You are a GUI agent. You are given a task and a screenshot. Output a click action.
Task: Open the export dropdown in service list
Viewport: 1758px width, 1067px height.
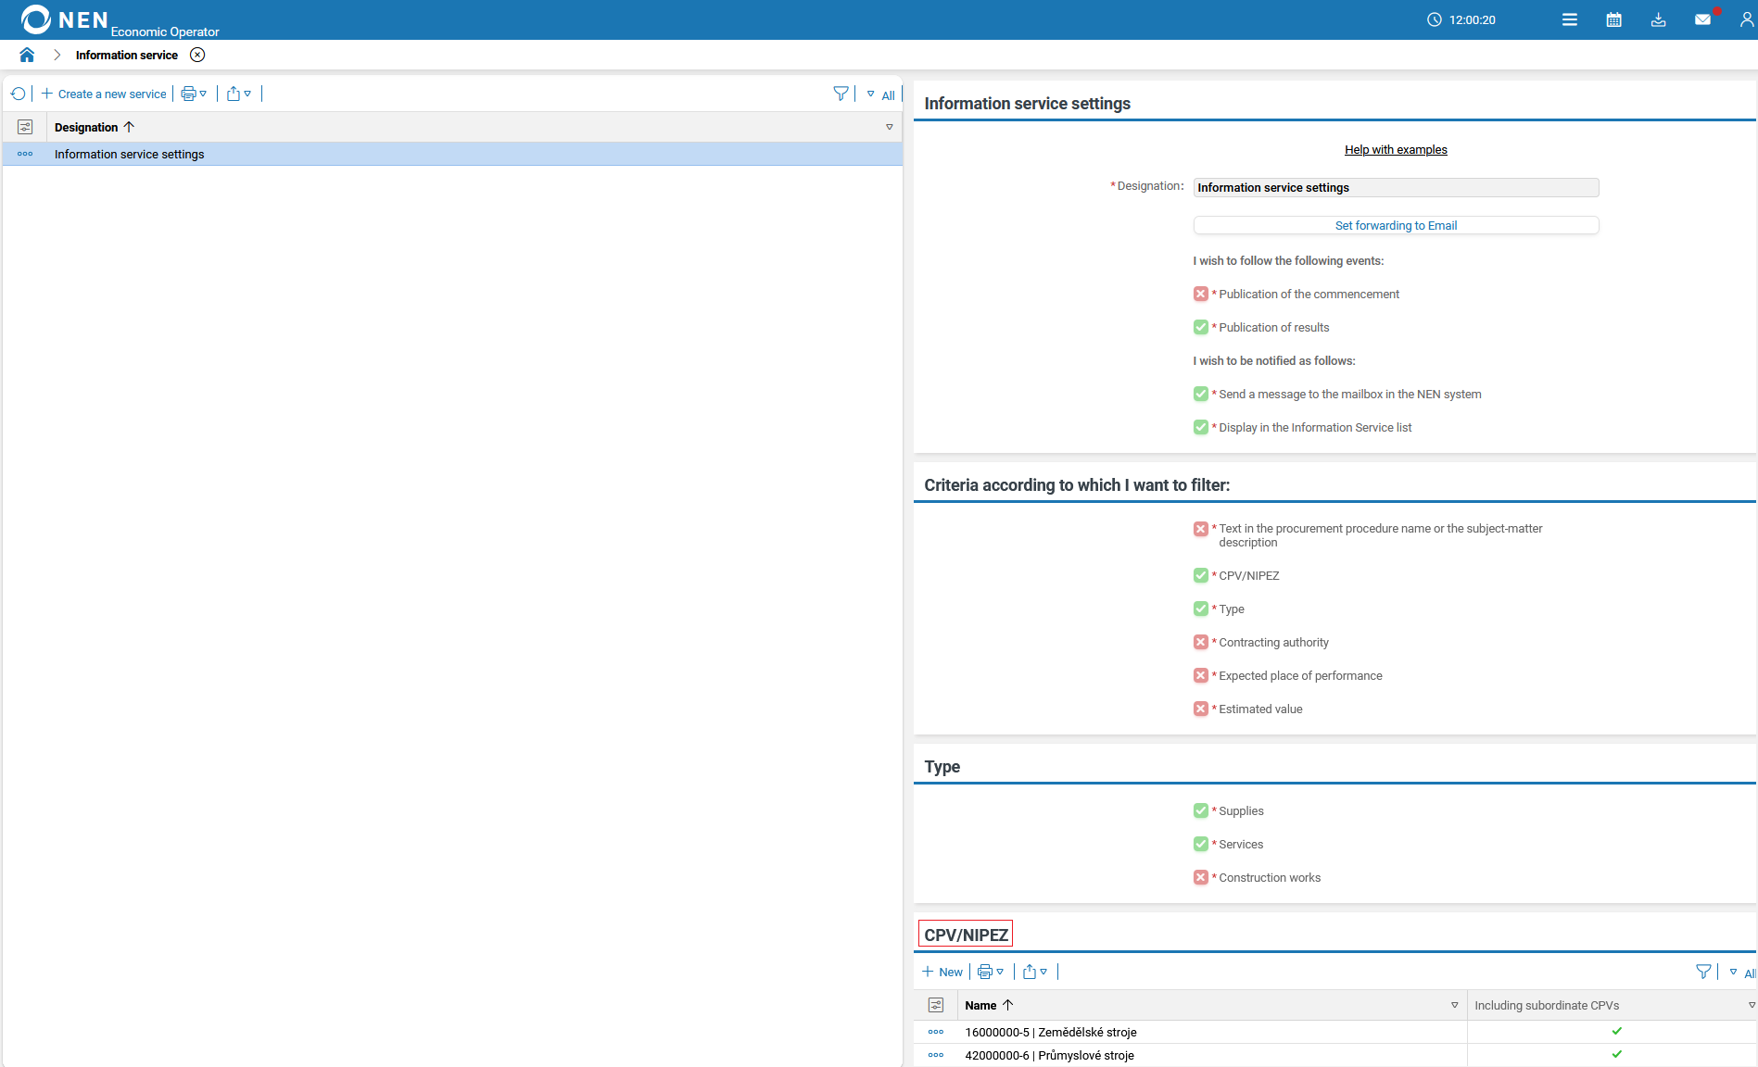click(x=239, y=94)
